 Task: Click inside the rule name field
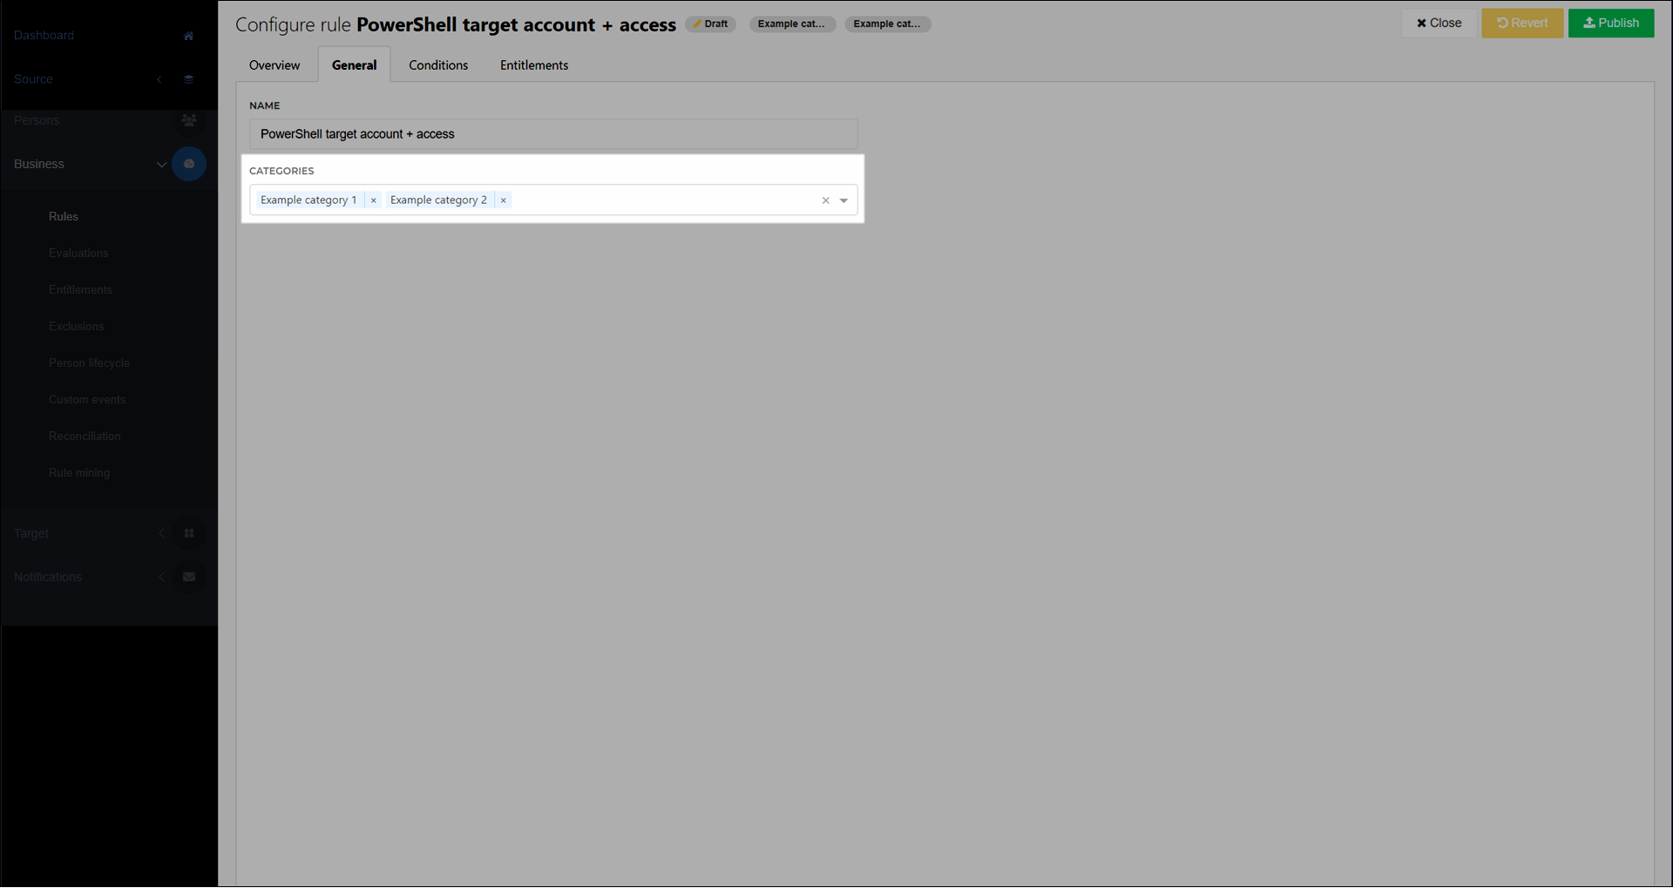tap(552, 134)
